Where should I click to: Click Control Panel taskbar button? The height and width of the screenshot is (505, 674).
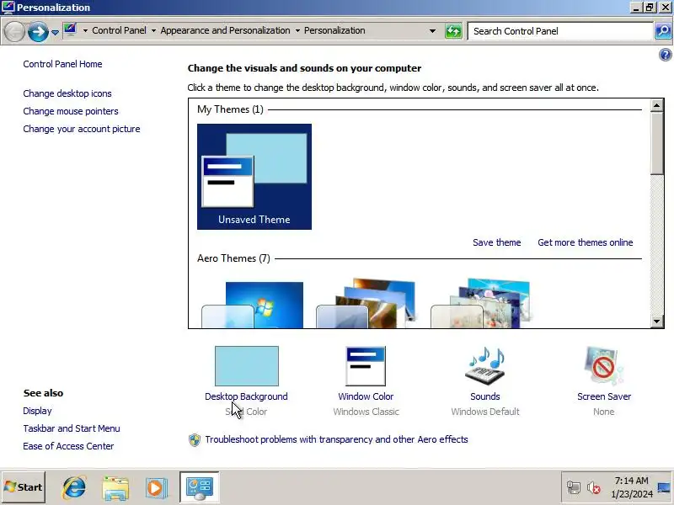coord(200,487)
